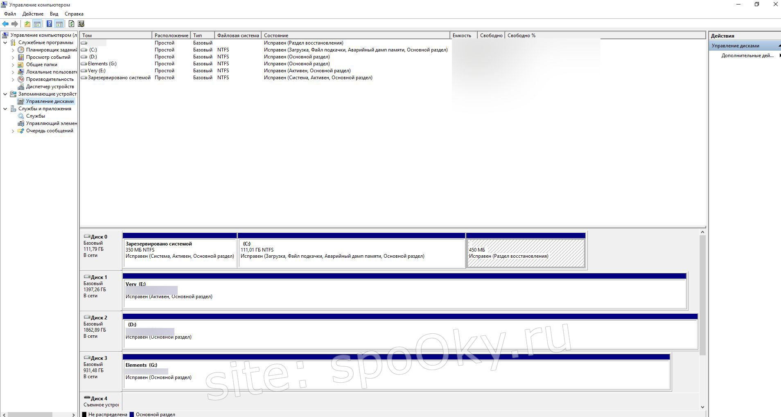Open Службы under Службы и приложения

pos(36,116)
